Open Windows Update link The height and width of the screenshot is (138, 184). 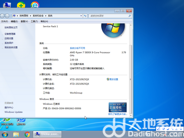(13, 112)
